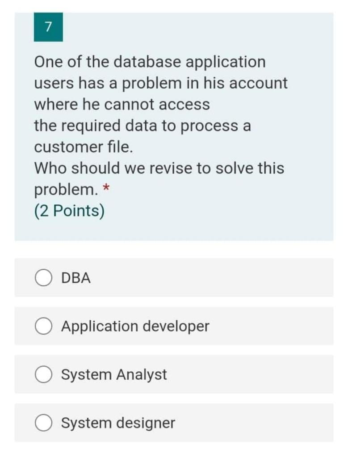
Task: Click the System designer answer row
Action: (x=174, y=423)
